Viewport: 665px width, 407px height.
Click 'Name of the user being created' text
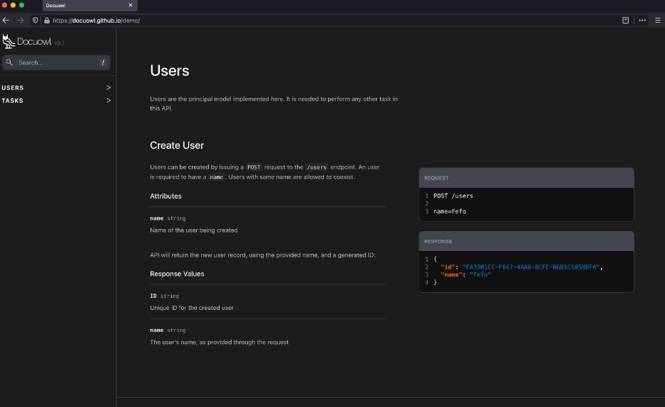click(194, 230)
